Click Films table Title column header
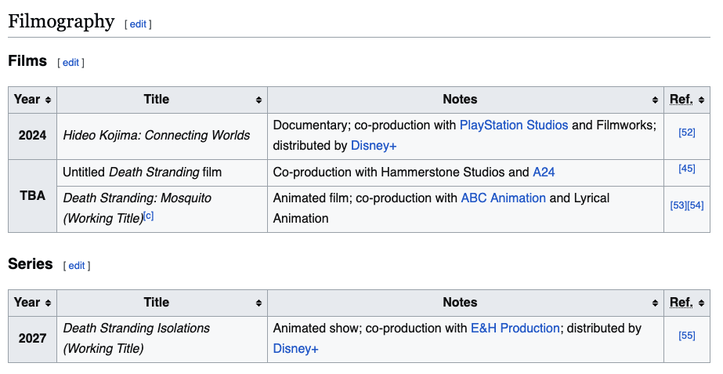The width and height of the screenshot is (723, 374). [162, 100]
